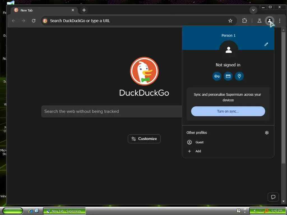This screenshot has width=287, height=215.
Task: Click Turn on sync button
Action: [x=228, y=111]
